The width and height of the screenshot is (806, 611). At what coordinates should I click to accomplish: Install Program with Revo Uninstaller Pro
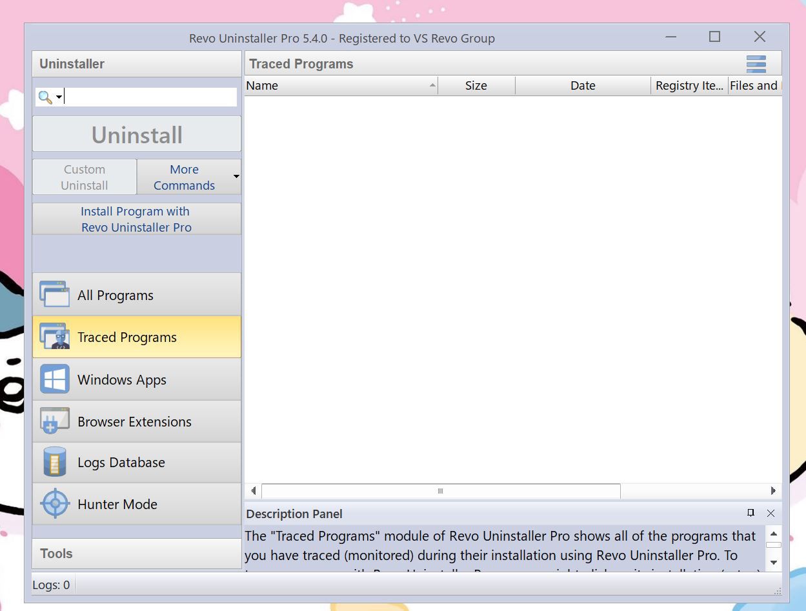[x=137, y=219]
